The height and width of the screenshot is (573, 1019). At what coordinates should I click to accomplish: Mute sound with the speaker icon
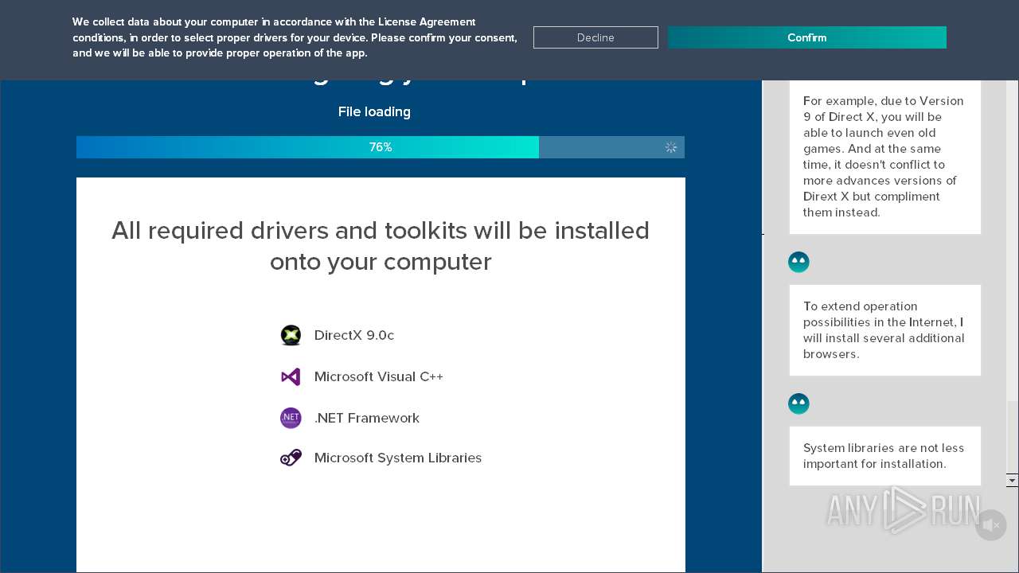point(990,525)
